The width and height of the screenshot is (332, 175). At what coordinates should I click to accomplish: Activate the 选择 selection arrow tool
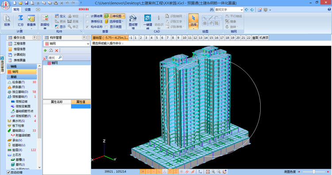click(x=193, y=21)
